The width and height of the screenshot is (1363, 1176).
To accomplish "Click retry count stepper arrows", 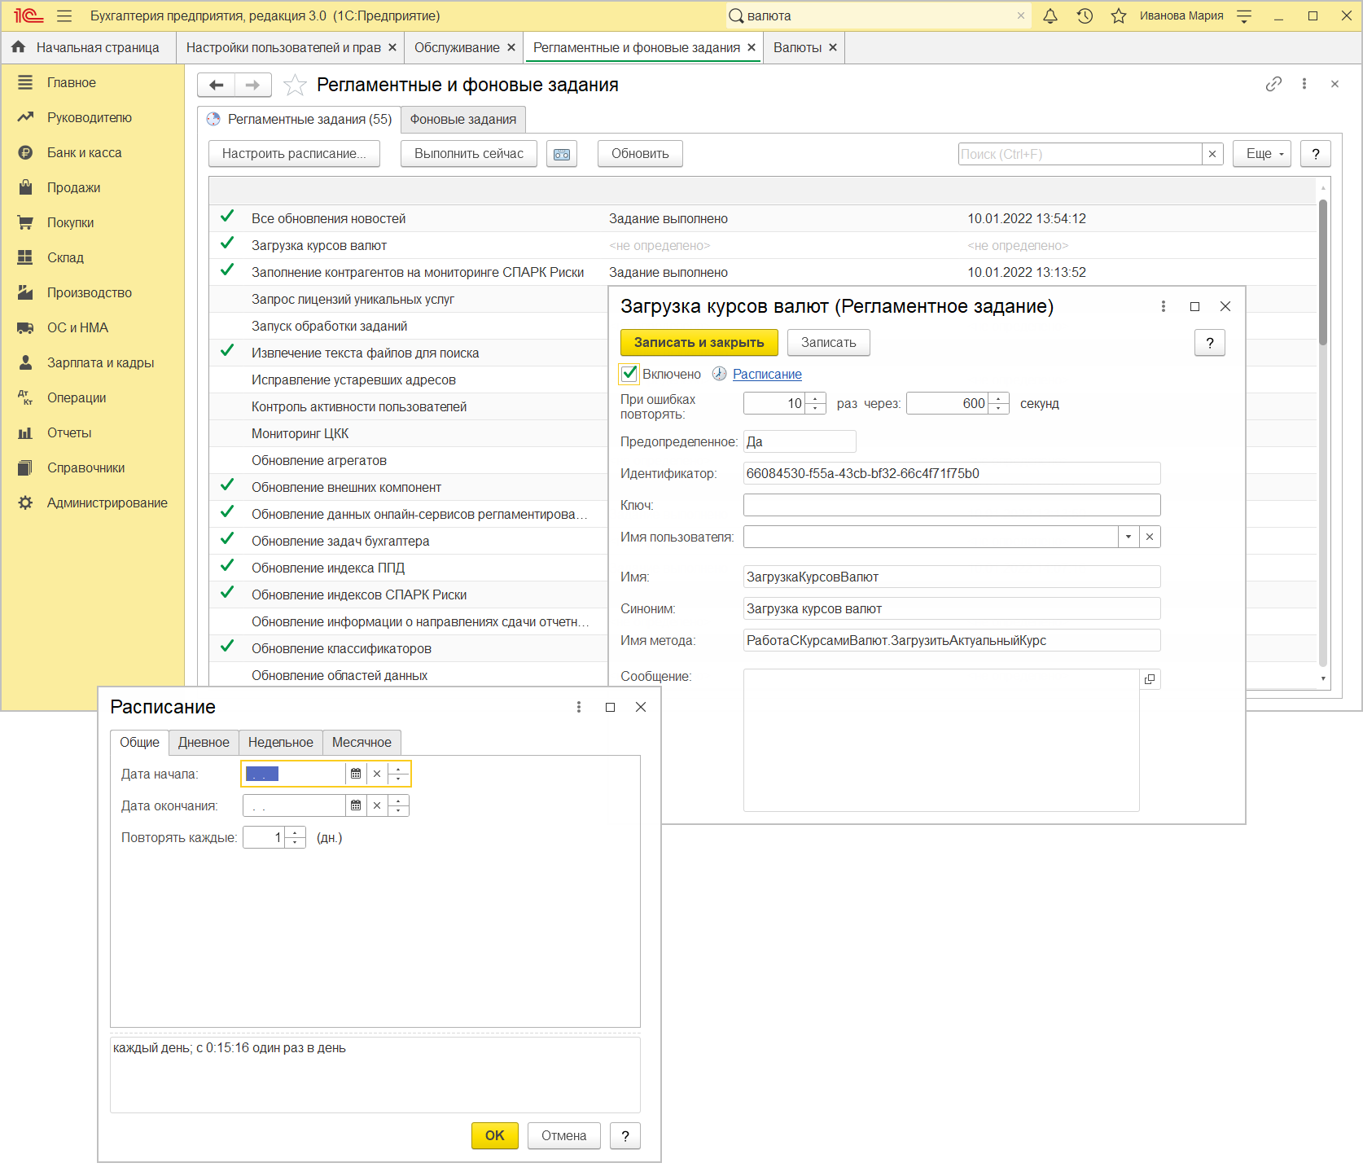I will coord(815,403).
